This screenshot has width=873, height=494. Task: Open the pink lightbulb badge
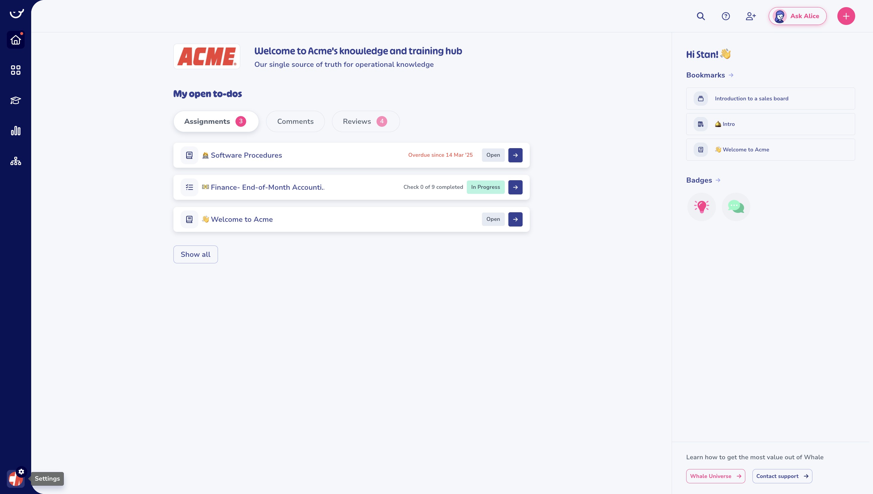[701, 207]
